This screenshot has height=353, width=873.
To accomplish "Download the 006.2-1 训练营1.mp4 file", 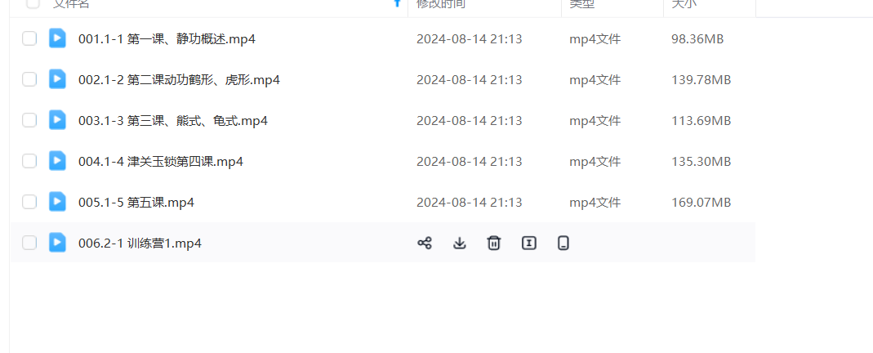I will tap(459, 243).
